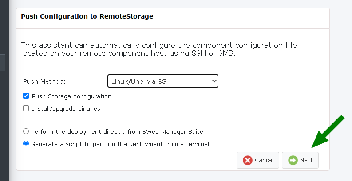
Task: Click the BWeb Manager Suite deployment option text
Action: [117, 131]
